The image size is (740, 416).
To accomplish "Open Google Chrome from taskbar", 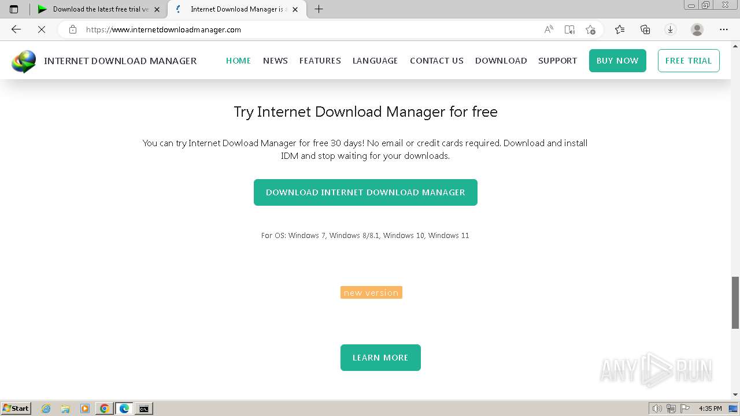I will point(105,408).
